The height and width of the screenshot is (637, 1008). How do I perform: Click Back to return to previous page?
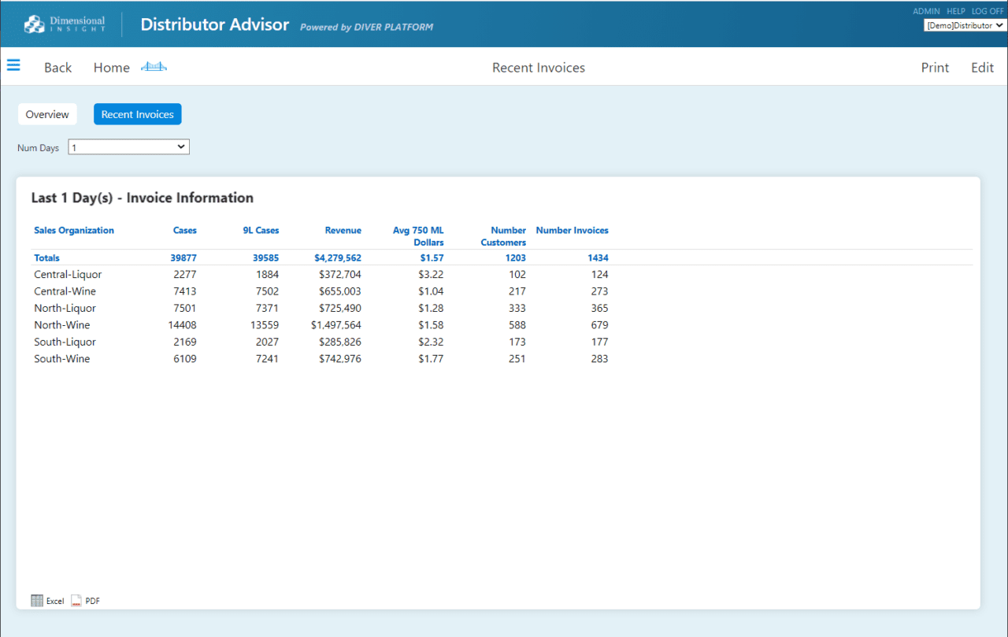[x=57, y=67]
